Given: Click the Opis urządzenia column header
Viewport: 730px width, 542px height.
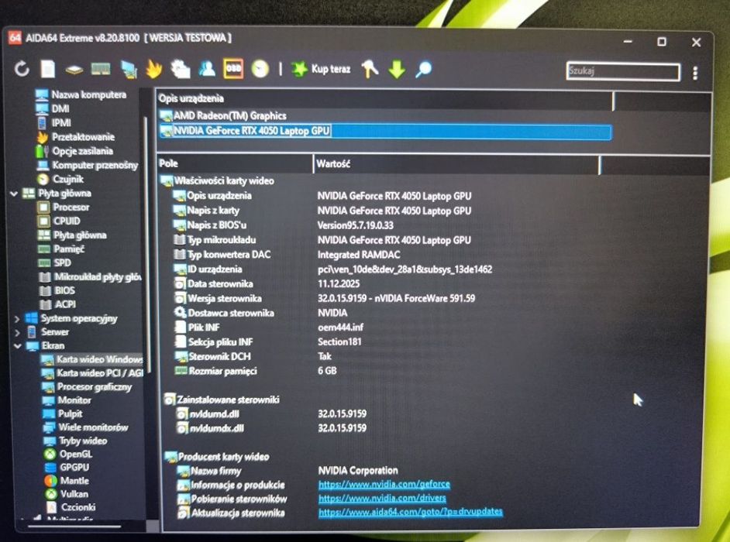Looking at the screenshot, I should click(x=384, y=98).
